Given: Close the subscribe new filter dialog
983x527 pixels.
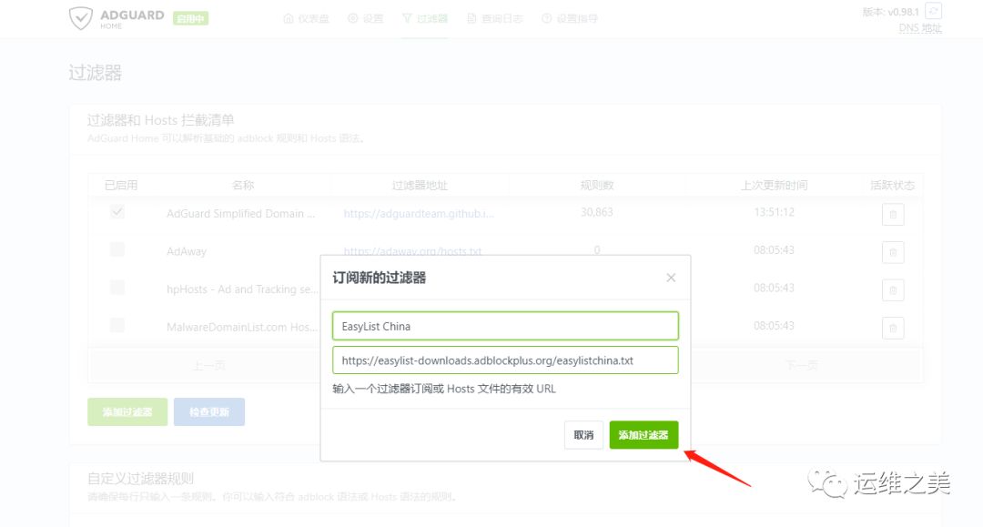Looking at the screenshot, I should click(x=671, y=278).
